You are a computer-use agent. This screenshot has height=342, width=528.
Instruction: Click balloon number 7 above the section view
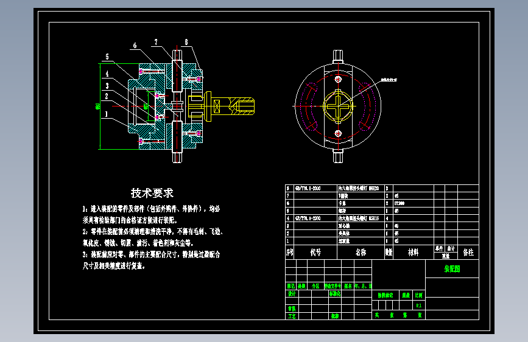point(156,42)
